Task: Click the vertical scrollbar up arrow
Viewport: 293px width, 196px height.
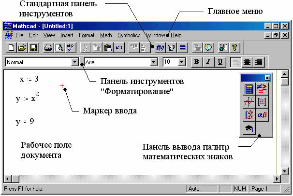Action: [x=284, y=74]
